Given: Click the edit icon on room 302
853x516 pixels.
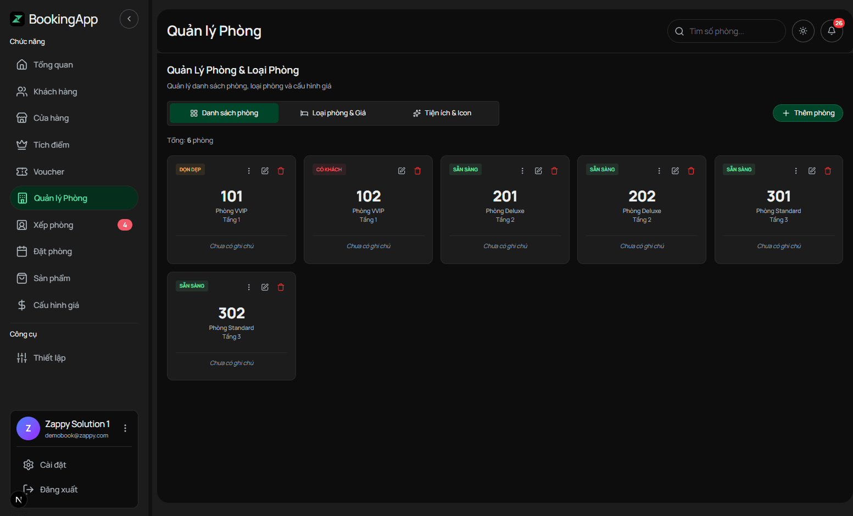Looking at the screenshot, I should tap(265, 287).
